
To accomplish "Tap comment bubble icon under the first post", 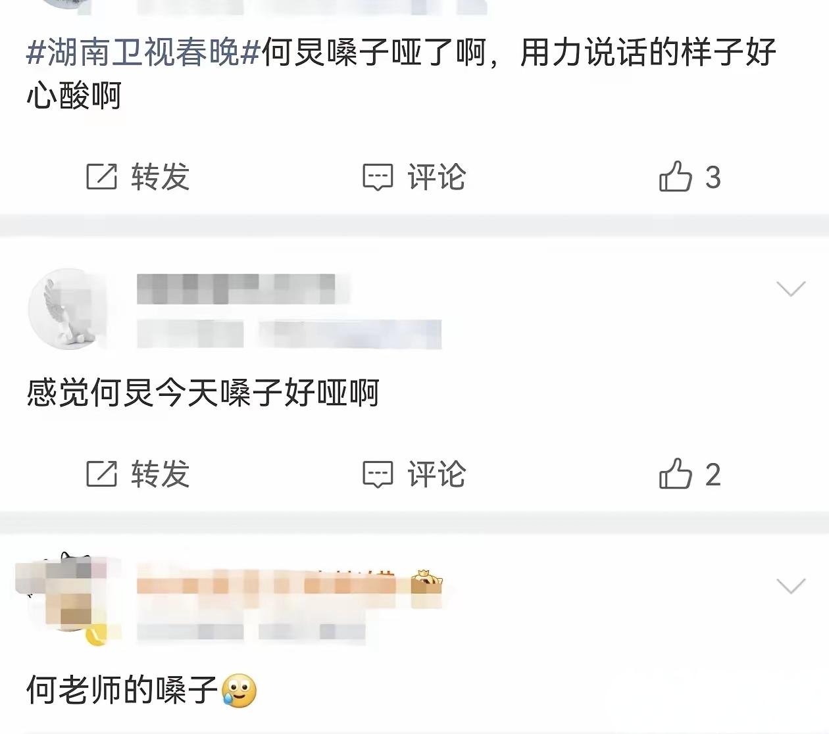I will [378, 178].
